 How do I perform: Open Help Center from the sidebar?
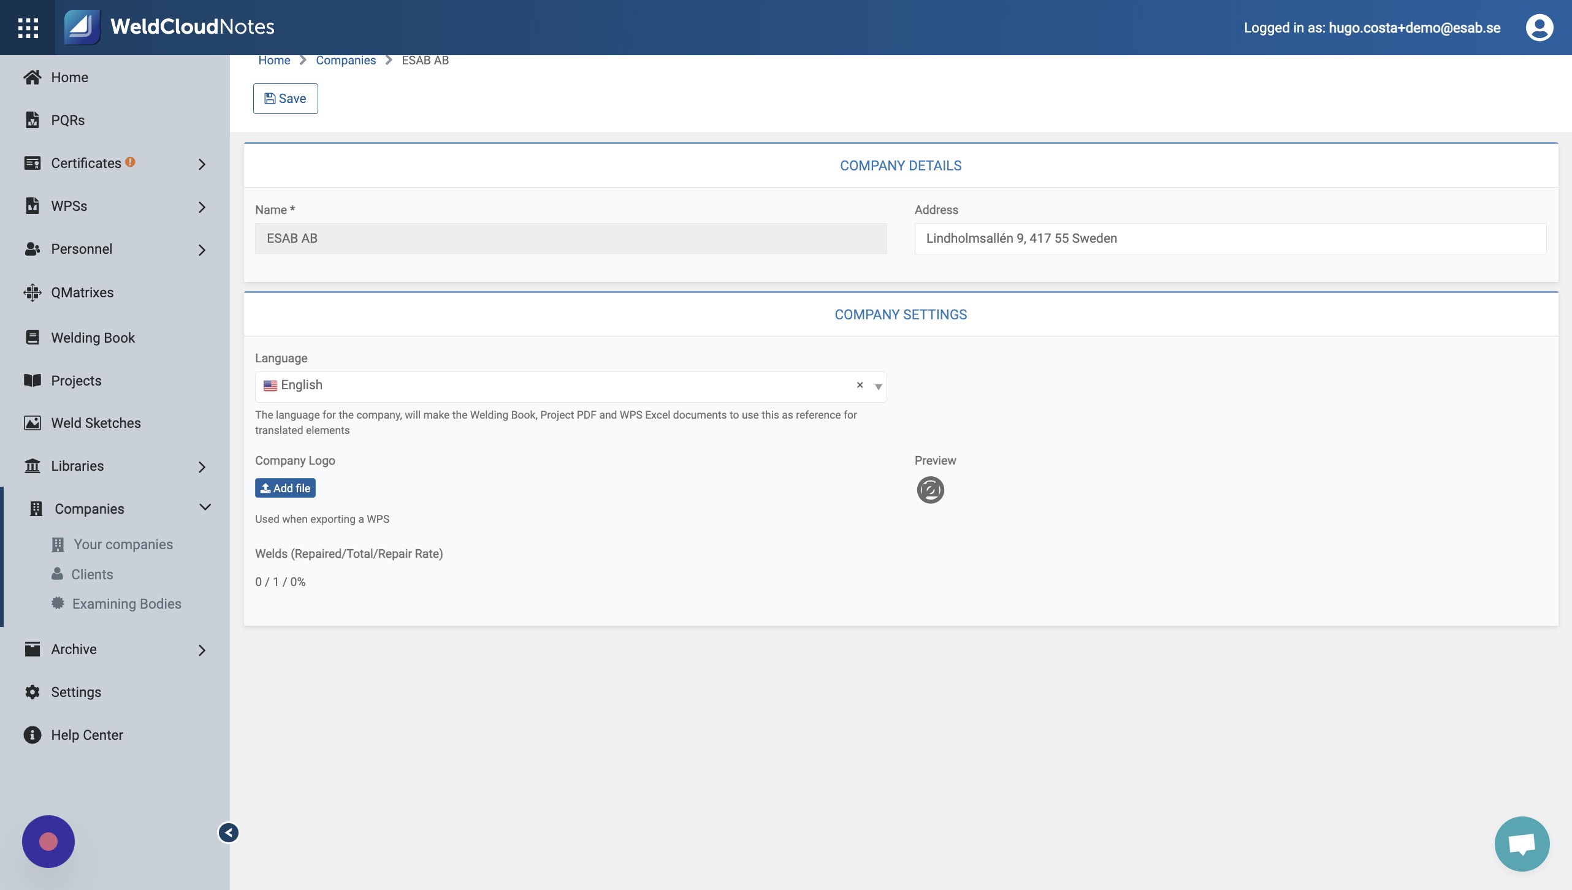87,735
